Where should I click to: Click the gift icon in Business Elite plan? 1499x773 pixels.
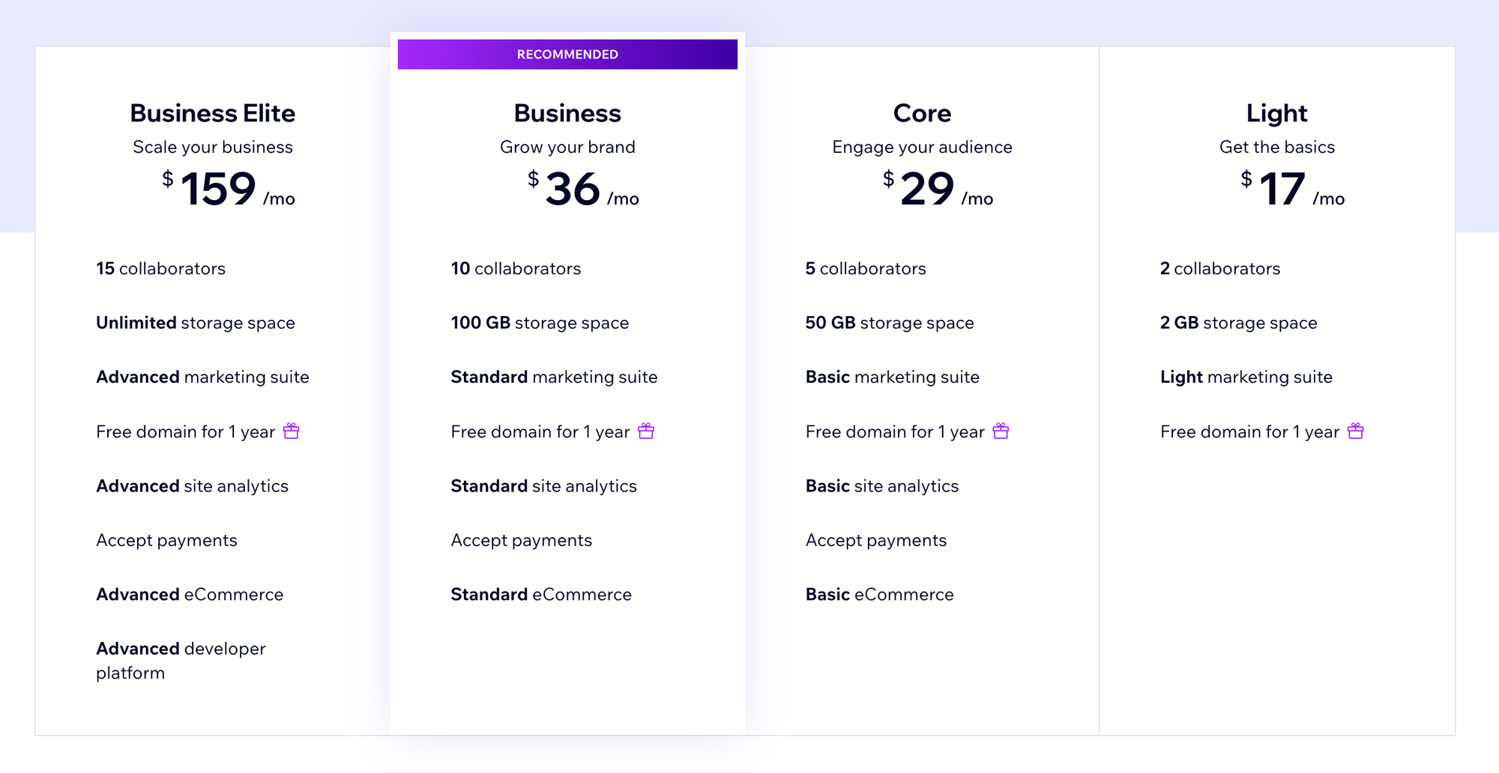pyautogui.click(x=291, y=431)
